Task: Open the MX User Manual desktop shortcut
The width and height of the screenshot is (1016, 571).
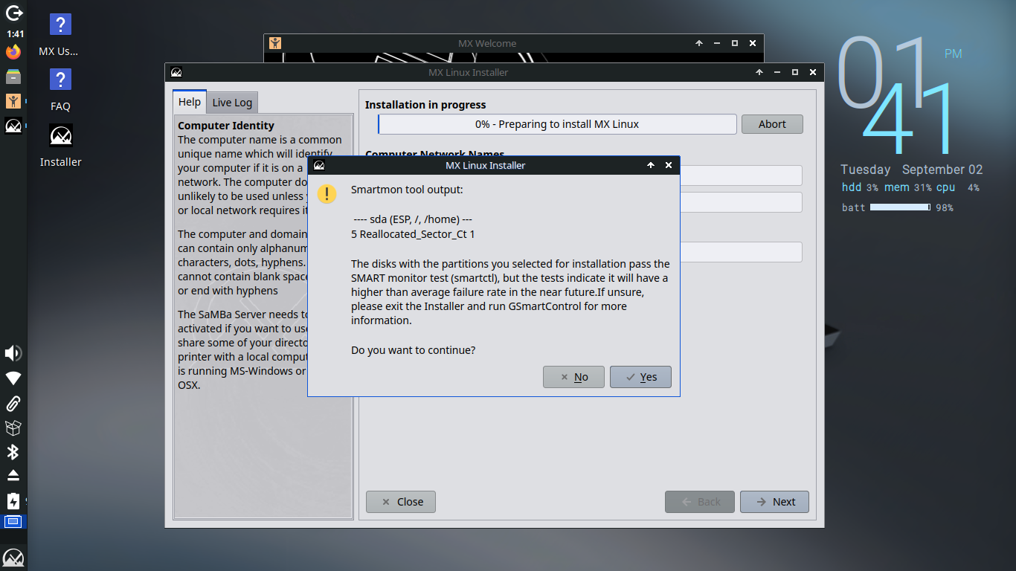Action: click(x=60, y=35)
